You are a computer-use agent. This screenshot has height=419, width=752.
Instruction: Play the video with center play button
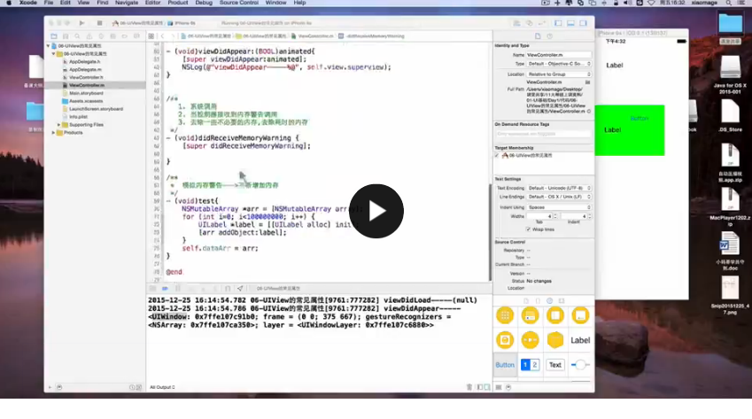(376, 211)
